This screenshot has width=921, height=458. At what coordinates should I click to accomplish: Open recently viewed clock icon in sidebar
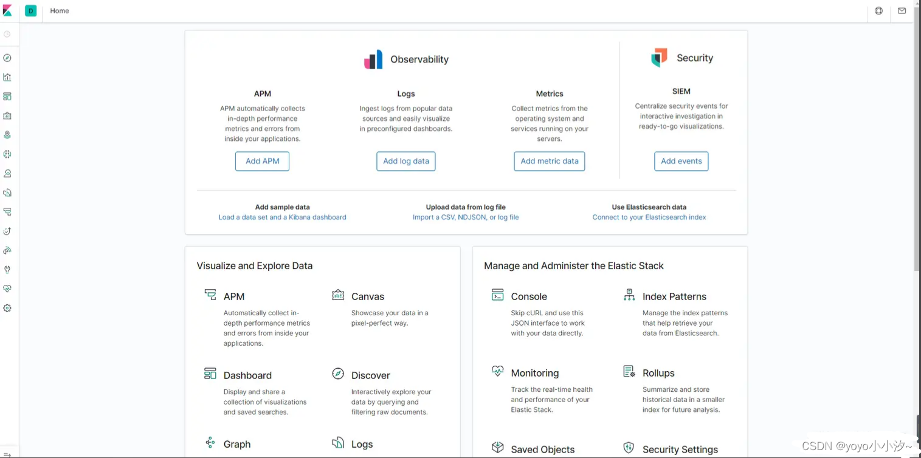pos(7,34)
